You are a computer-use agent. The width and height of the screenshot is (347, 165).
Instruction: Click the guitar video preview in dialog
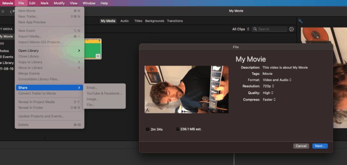(186, 89)
